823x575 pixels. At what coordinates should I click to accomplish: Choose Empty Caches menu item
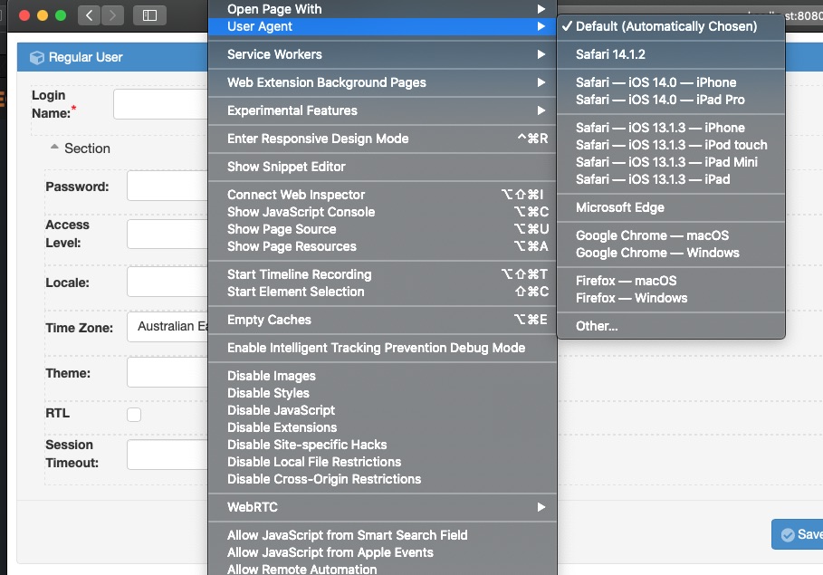tap(382, 320)
